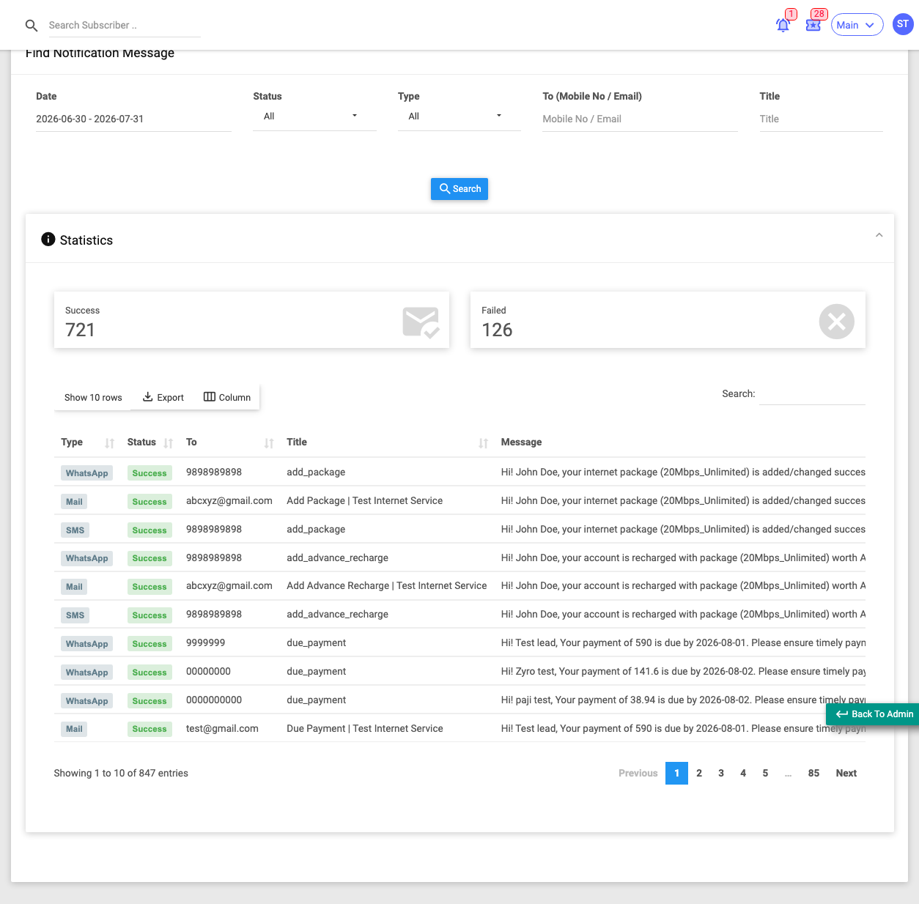Export the notification table
Image resolution: width=919 pixels, height=904 pixels.
pyautogui.click(x=163, y=398)
